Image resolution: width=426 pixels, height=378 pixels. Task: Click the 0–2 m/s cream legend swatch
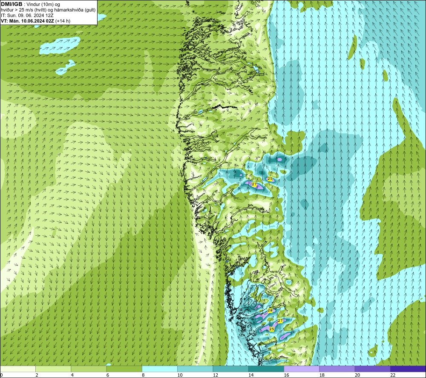[18, 369]
